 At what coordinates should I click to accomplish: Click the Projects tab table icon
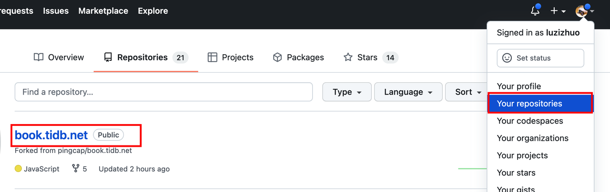tap(213, 58)
